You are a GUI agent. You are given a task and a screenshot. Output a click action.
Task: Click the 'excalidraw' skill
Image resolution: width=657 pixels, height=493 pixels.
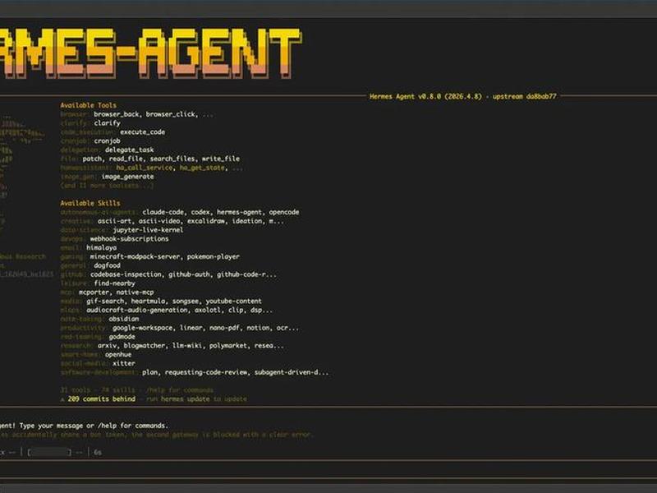pyautogui.click(x=206, y=221)
